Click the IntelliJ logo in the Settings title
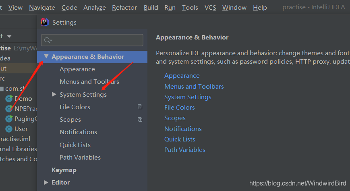 pyautogui.click(x=45, y=22)
